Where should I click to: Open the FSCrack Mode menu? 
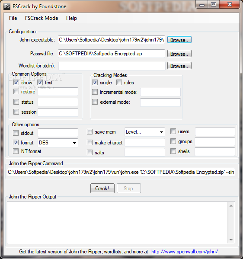[42, 18]
